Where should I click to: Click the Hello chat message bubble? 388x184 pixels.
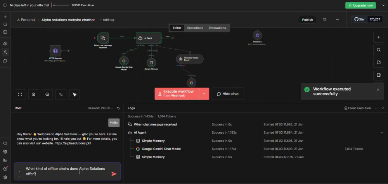coord(114,123)
